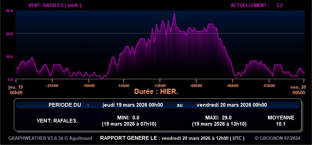Click the -18h00 time axis marker
This screenshot has height=145, width=312.
tap(88, 86)
